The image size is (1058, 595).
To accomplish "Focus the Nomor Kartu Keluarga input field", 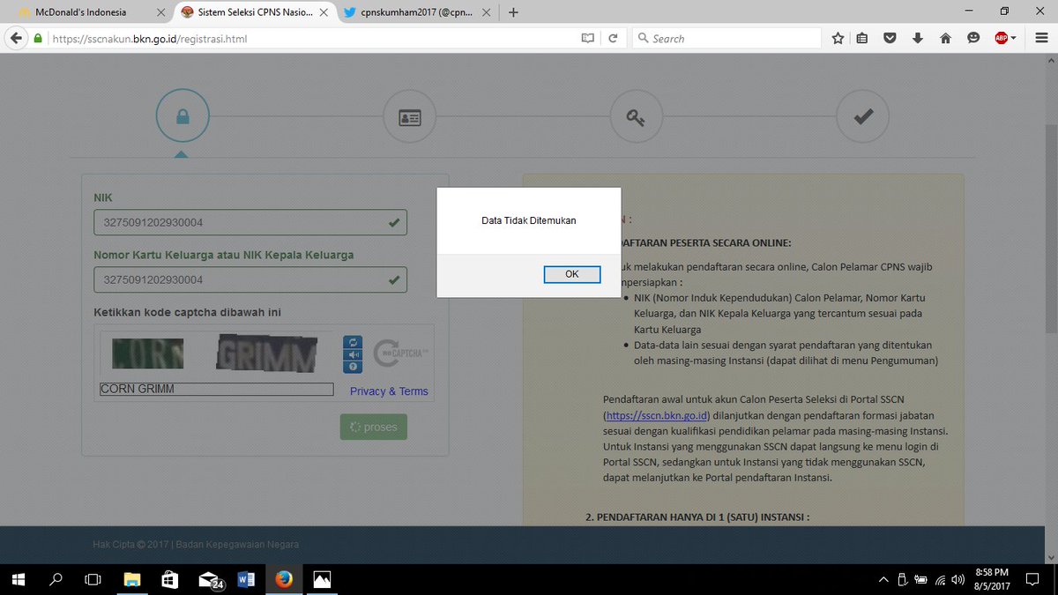I will pos(250,279).
